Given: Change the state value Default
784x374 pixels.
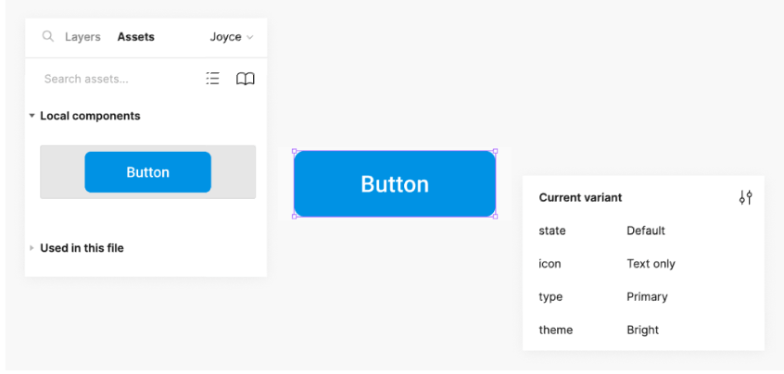Looking at the screenshot, I should (x=646, y=231).
